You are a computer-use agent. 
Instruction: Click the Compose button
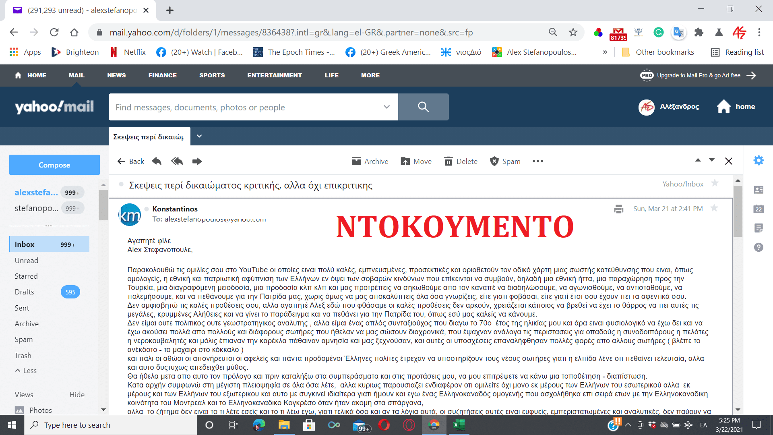(54, 165)
